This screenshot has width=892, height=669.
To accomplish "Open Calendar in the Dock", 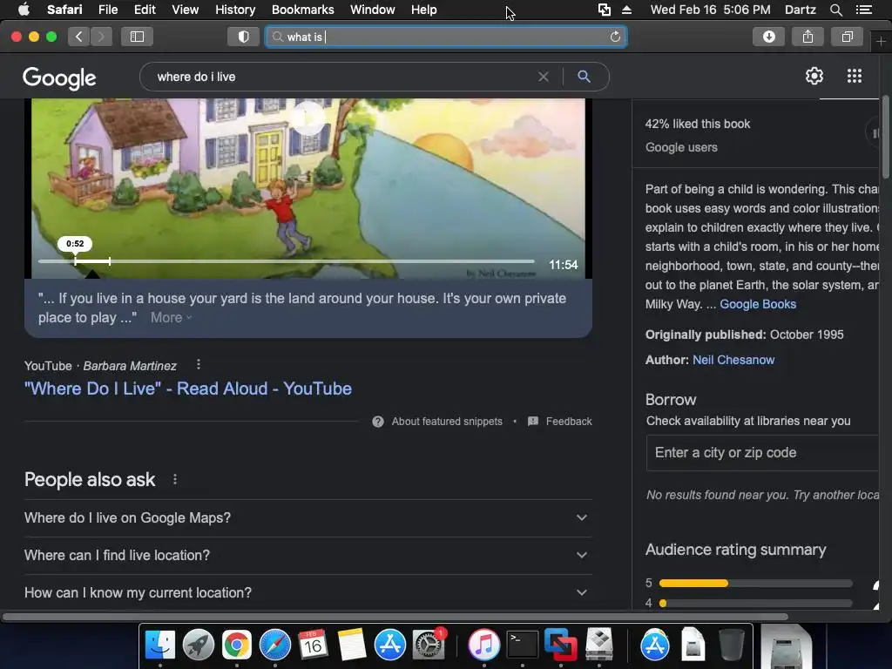I will point(313,645).
